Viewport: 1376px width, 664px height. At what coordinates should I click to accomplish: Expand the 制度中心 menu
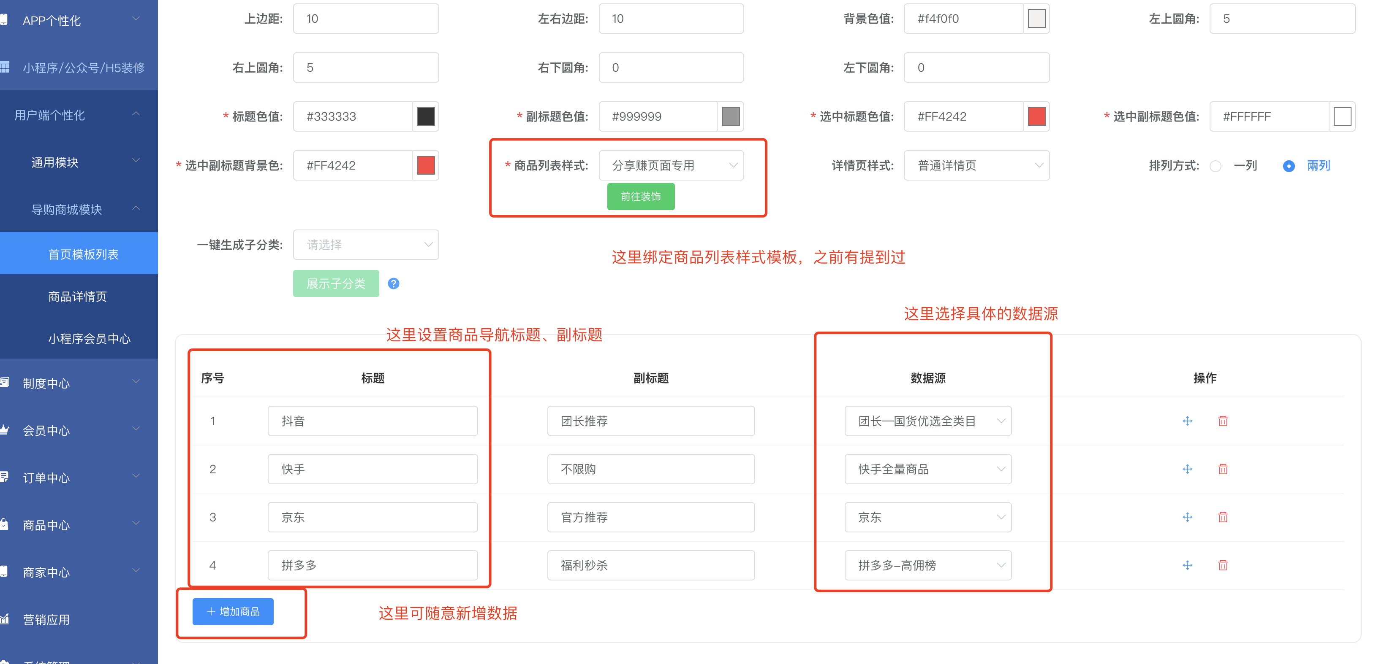tap(79, 383)
